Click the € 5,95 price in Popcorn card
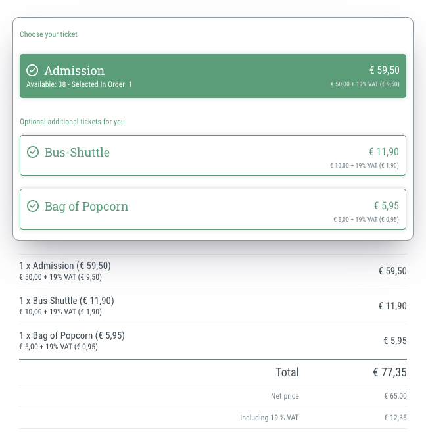Image resolution: width=426 pixels, height=446 pixels. click(x=387, y=206)
